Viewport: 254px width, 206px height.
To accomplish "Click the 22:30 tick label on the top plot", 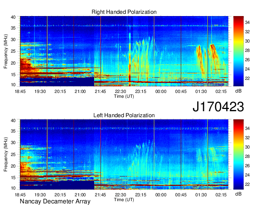I will pos(121,91).
